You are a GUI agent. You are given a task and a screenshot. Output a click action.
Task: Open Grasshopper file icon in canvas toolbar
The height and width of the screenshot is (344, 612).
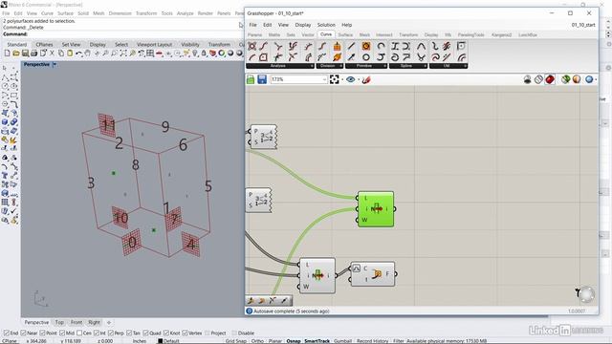pos(251,79)
